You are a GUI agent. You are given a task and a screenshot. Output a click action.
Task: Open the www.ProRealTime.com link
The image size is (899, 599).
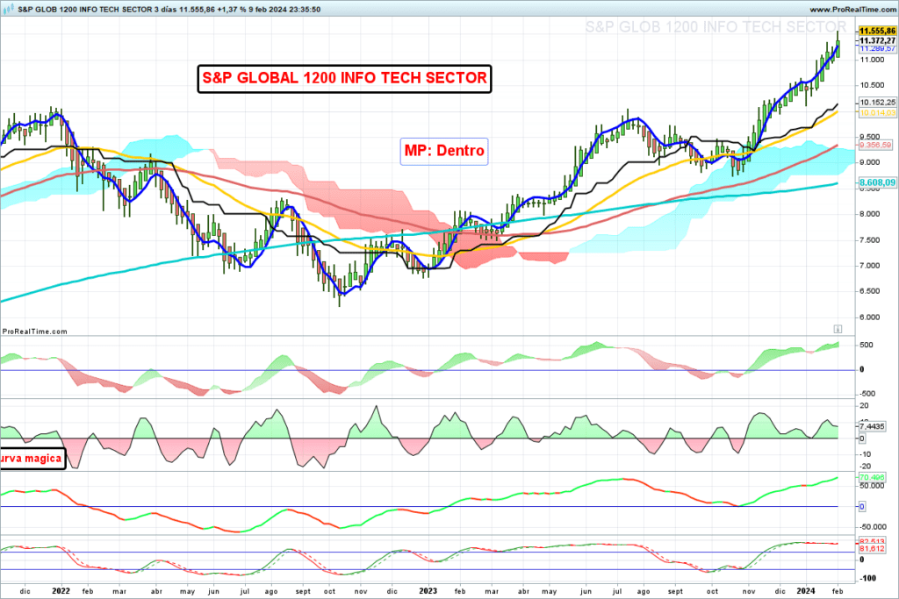852,10
